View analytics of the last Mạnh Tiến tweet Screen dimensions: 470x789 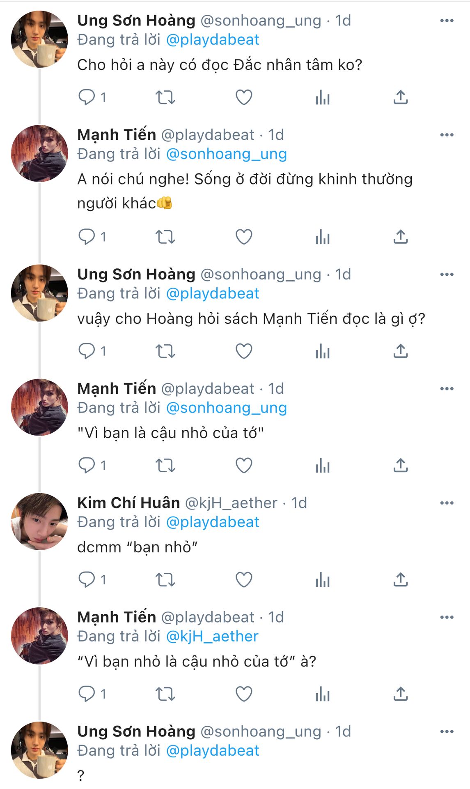point(323,694)
